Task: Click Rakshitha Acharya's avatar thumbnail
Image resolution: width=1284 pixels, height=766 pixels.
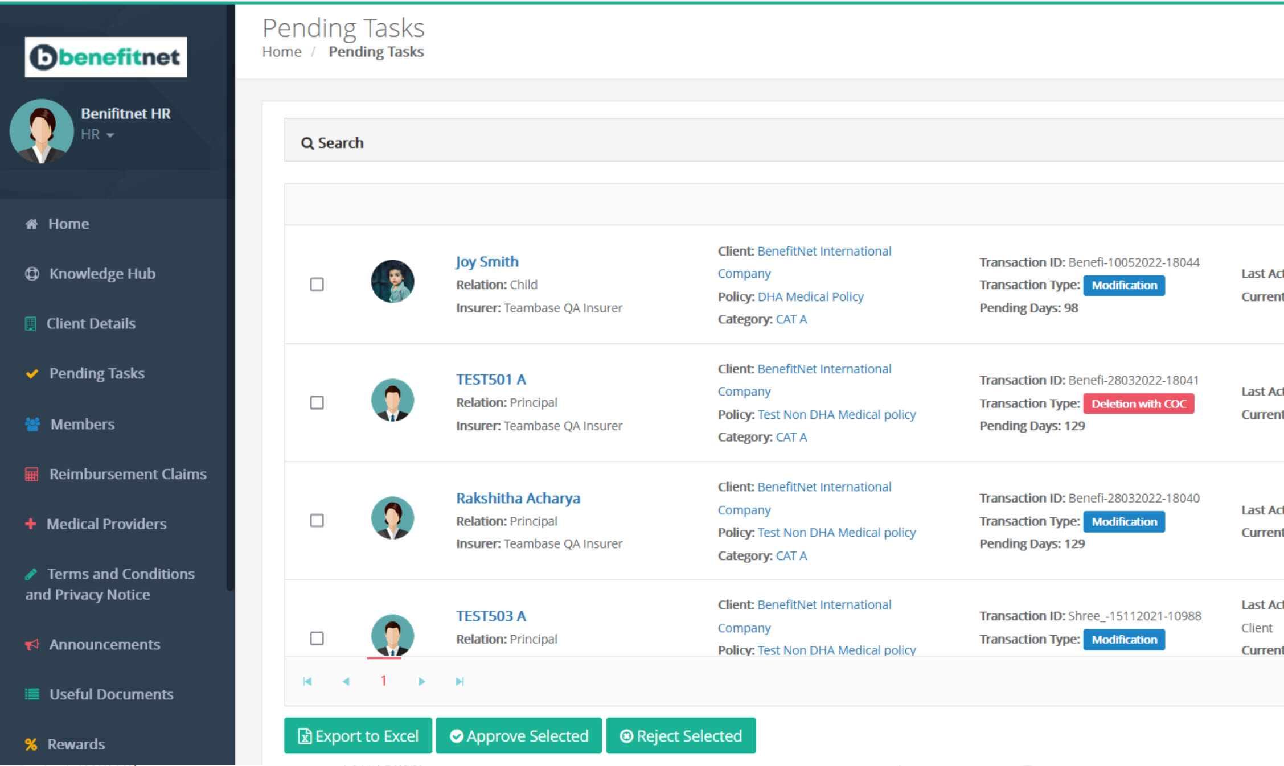Action: (x=392, y=518)
